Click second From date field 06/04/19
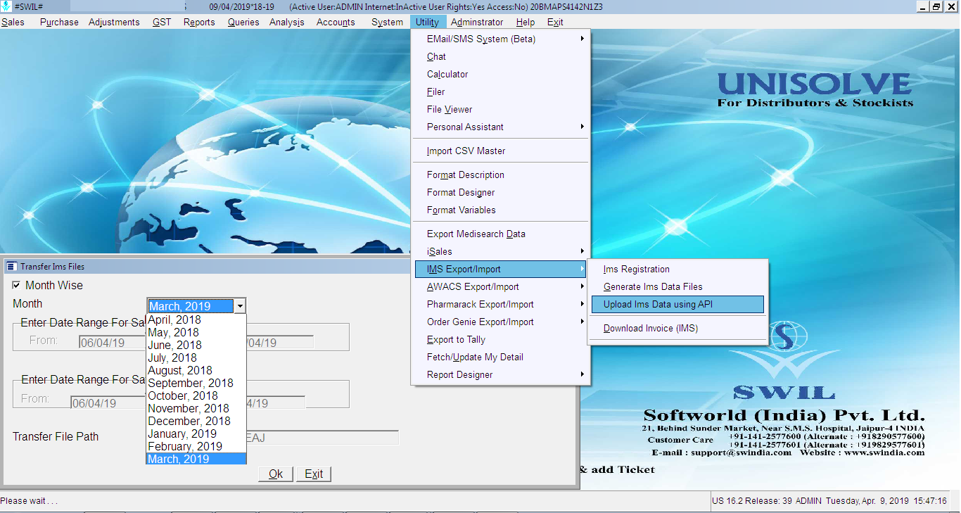The height and width of the screenshot is (513, 961). (107, 403)
